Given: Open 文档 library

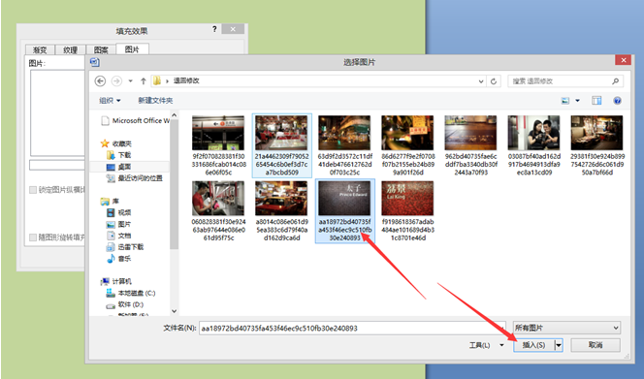Looking at the screenshot, I should (x=118, y=236).
